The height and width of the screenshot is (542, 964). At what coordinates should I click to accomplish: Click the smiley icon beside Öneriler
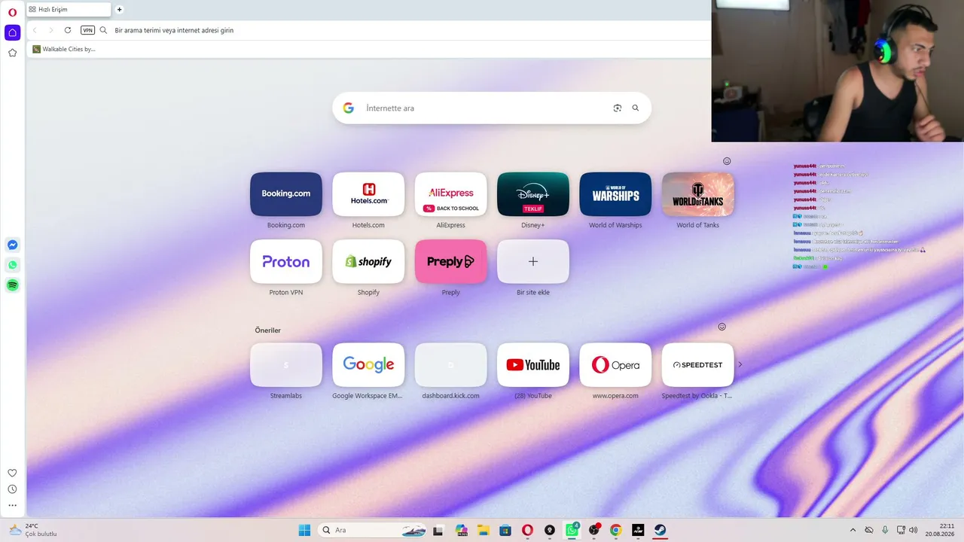point(721,327)
